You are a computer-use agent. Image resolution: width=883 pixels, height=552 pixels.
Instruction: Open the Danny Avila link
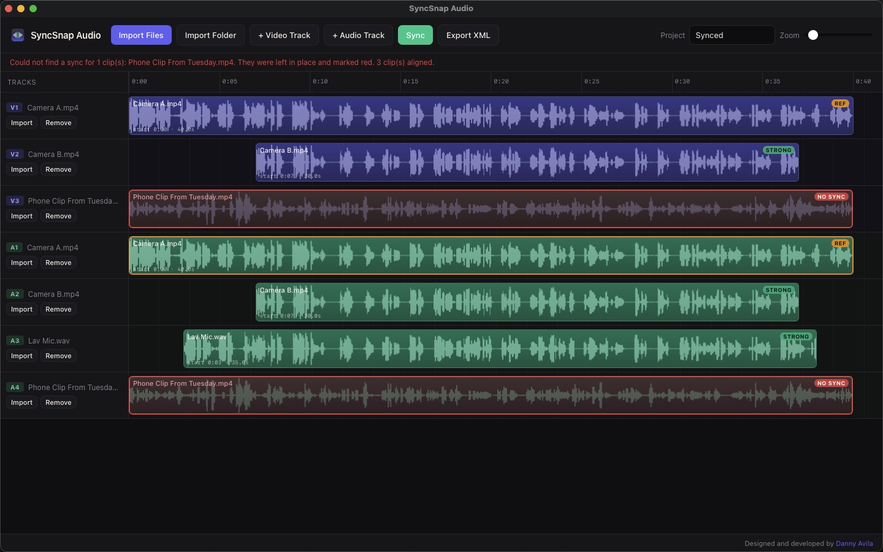coord(854,543)
